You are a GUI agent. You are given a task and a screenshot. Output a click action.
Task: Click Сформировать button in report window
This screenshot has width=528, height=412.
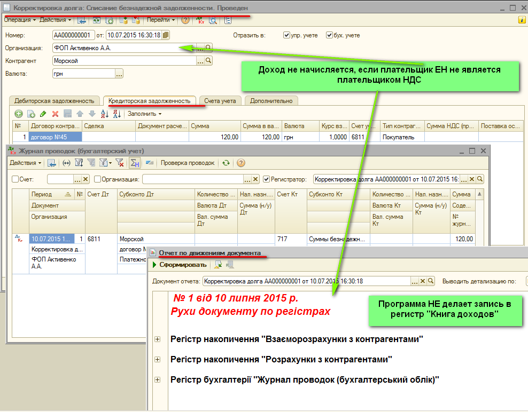[180, 265]
